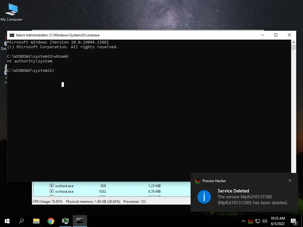Open the Action Center notifications icon

tap(294, 221)
